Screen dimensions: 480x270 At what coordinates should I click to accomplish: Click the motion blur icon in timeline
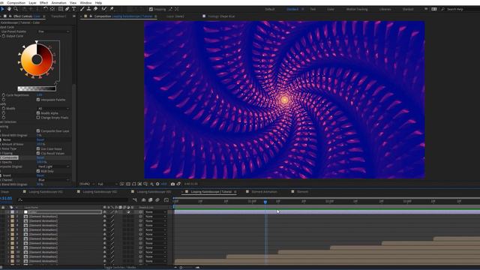(157, 200)
